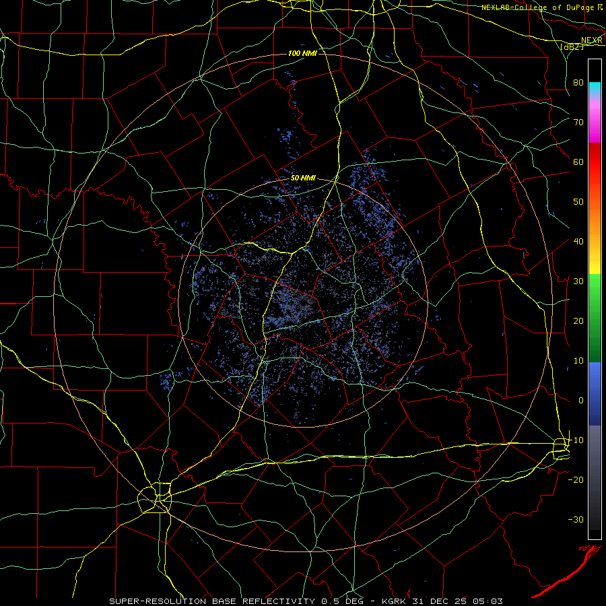Click the -20 value on the dBZ scale
Image resolution: width=606 pixels, height=606 pixels.
[x=576, y=480]
